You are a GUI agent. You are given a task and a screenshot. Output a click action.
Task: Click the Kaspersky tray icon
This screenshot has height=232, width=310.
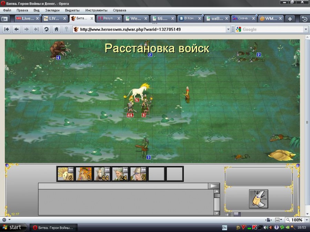pyautogui.click(x=255, y=228)
